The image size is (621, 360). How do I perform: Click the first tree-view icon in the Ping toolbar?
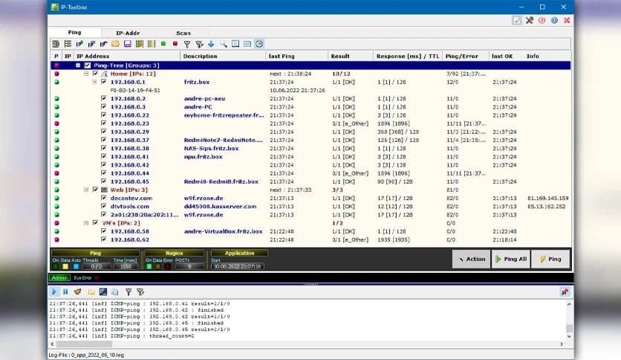pos(56,44)
